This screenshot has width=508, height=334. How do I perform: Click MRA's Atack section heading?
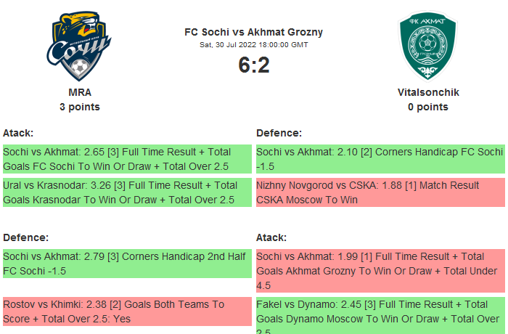18,133
